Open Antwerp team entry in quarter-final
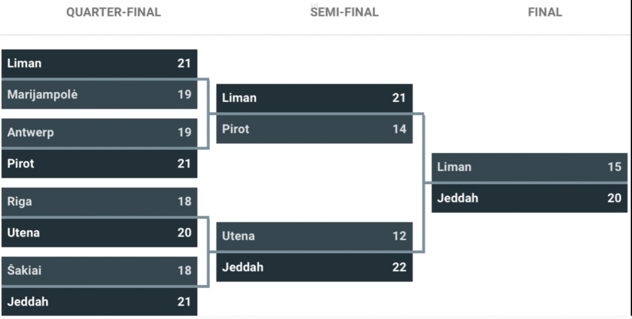 (30, 132)
